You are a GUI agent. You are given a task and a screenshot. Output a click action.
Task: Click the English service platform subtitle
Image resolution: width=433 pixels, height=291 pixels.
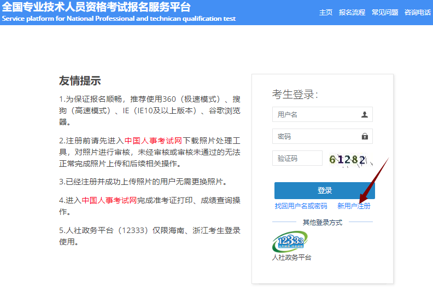119,19
